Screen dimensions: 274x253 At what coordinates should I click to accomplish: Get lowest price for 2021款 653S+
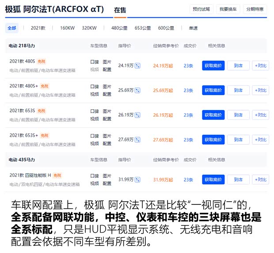point(213,139)
